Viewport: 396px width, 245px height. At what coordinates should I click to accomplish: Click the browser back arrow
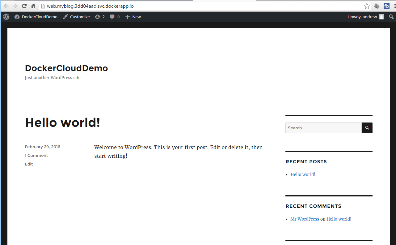coord(6,6)
